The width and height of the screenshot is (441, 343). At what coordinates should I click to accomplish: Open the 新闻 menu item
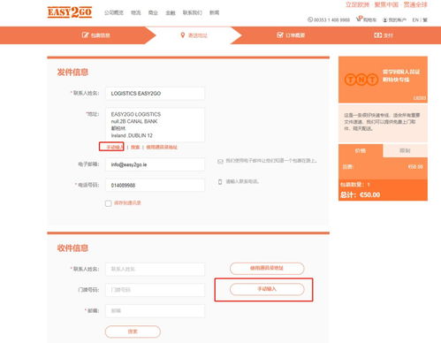(214, 12)
